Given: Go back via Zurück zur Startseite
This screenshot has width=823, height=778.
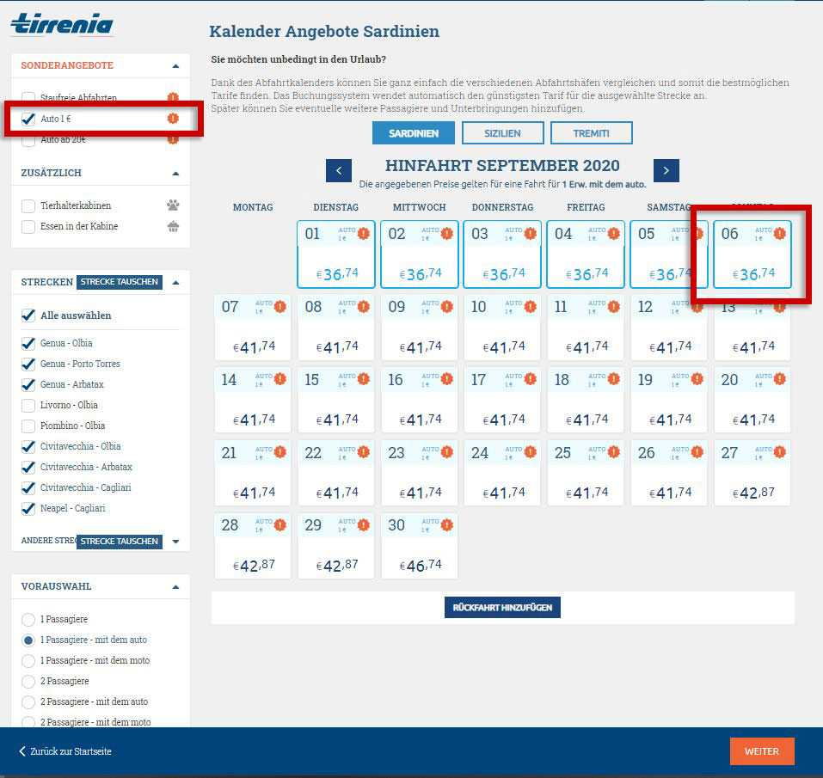Looking at the screenshot, I should point(65,751).
